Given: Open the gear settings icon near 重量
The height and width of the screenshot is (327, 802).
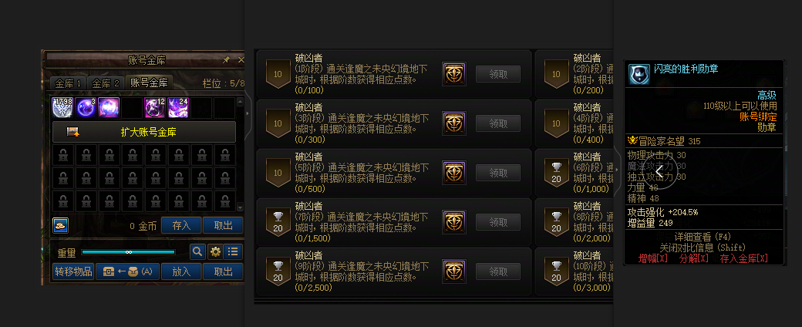Looking at the screenshot, I should pos(215,251).
